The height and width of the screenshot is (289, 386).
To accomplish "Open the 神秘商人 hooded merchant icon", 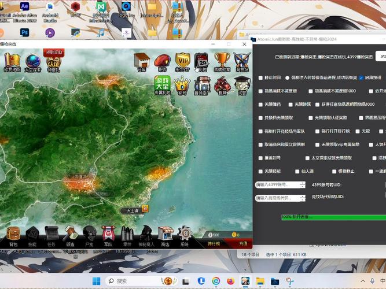I will (x=146, y=236).
